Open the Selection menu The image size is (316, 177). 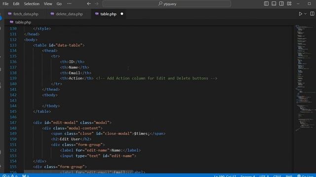click(32, 4)
